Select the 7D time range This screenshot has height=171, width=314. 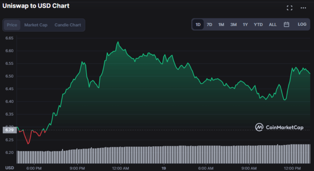coord(209,25)
